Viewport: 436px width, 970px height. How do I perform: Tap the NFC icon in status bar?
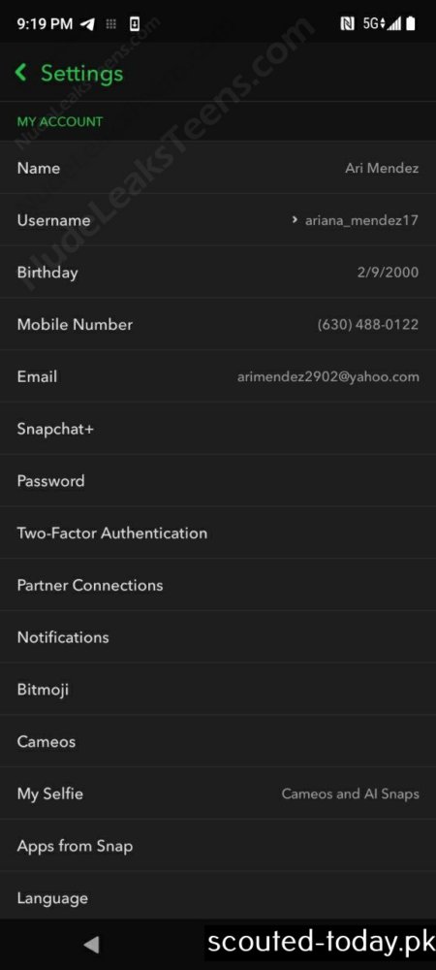tap(347, 24)
